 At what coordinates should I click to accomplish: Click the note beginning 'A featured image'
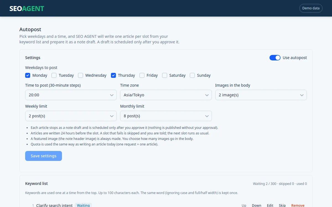112,139
